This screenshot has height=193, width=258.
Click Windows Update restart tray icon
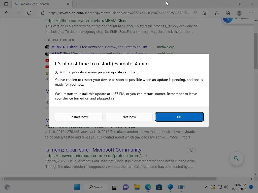coord(213,187)
